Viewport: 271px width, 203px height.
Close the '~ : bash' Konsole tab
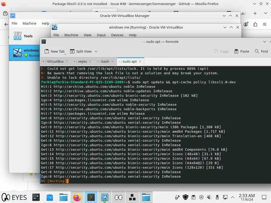coord(112,61)
